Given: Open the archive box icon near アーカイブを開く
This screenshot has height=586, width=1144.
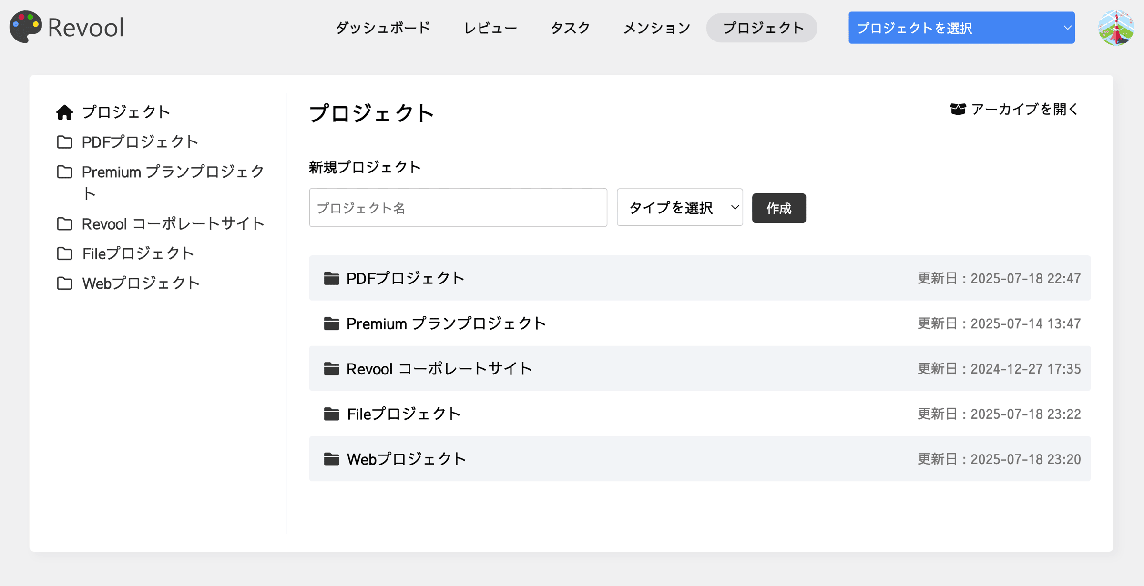Looking at the screenshot, I should (x=957, y=109).
